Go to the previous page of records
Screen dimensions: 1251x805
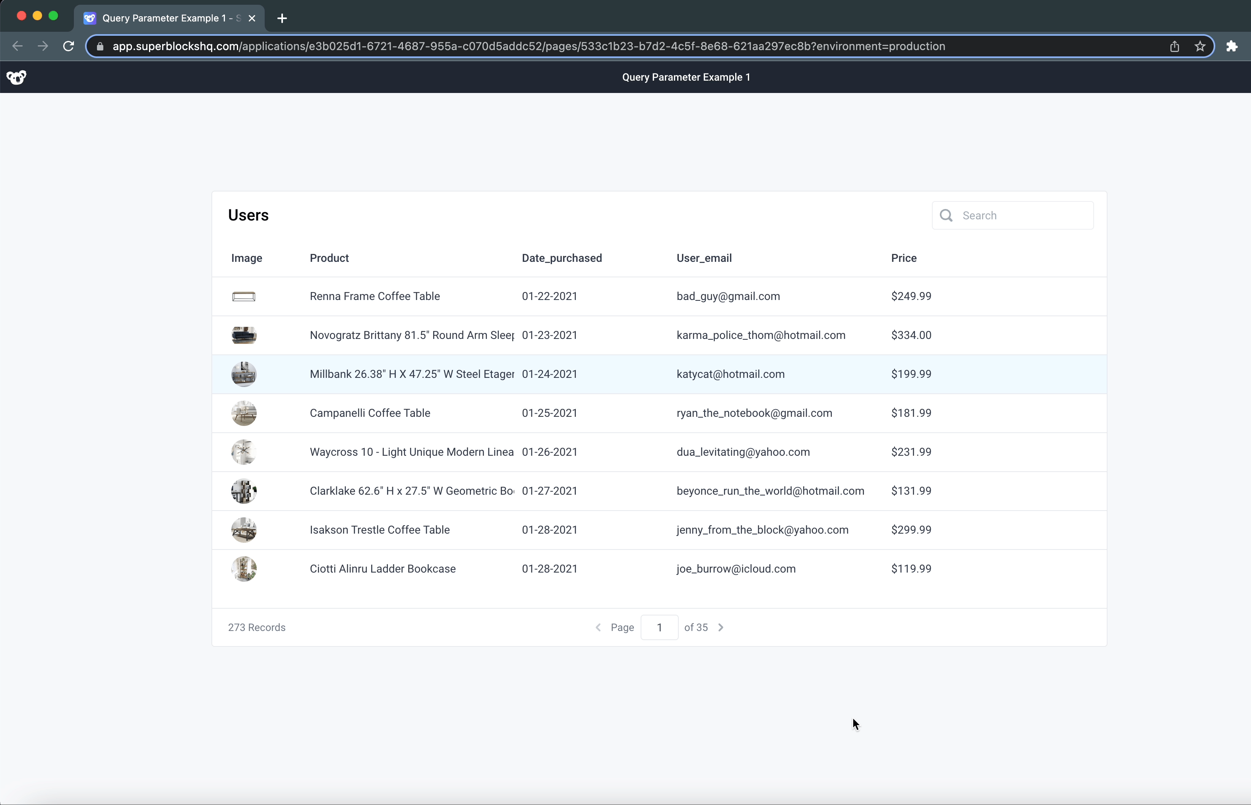[598, 627]
